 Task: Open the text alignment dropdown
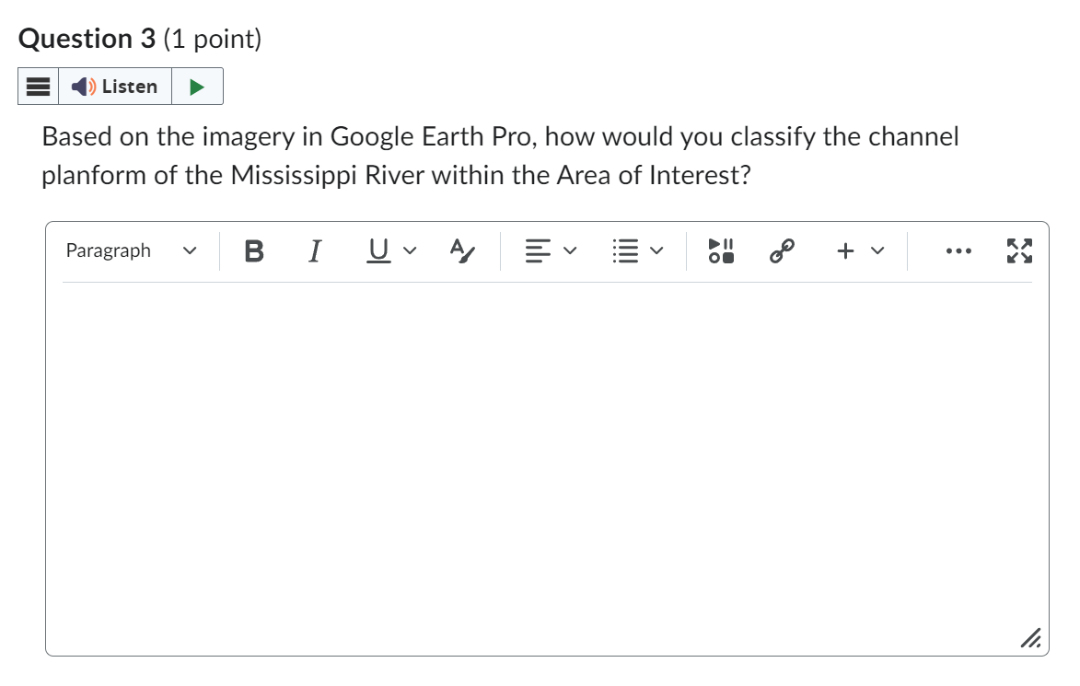pyautogui.click(x=551, y=250)
